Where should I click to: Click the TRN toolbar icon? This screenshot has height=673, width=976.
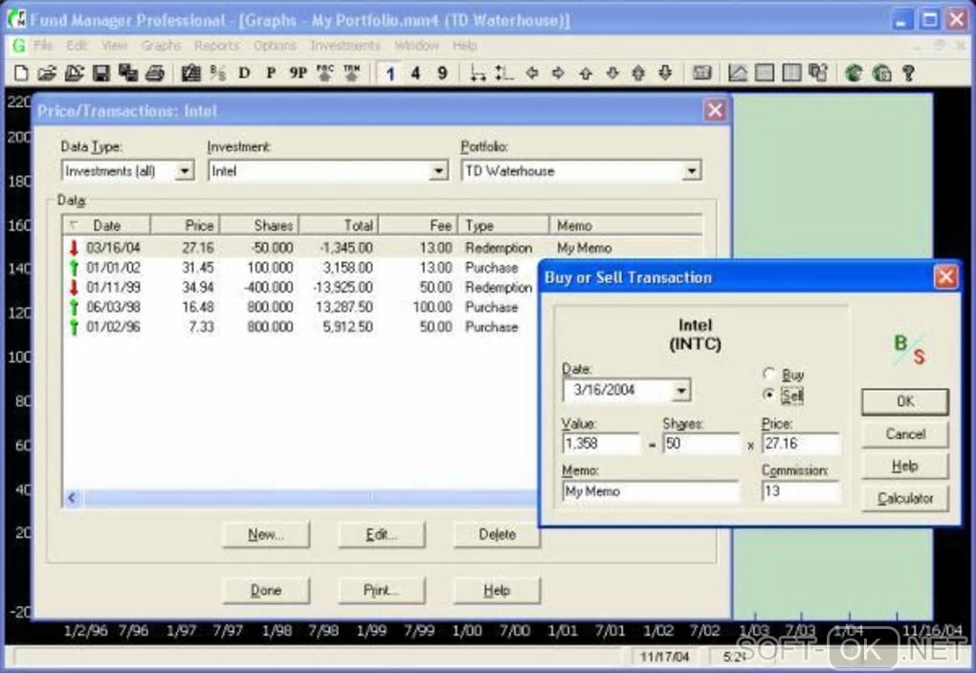coord(352,74)
